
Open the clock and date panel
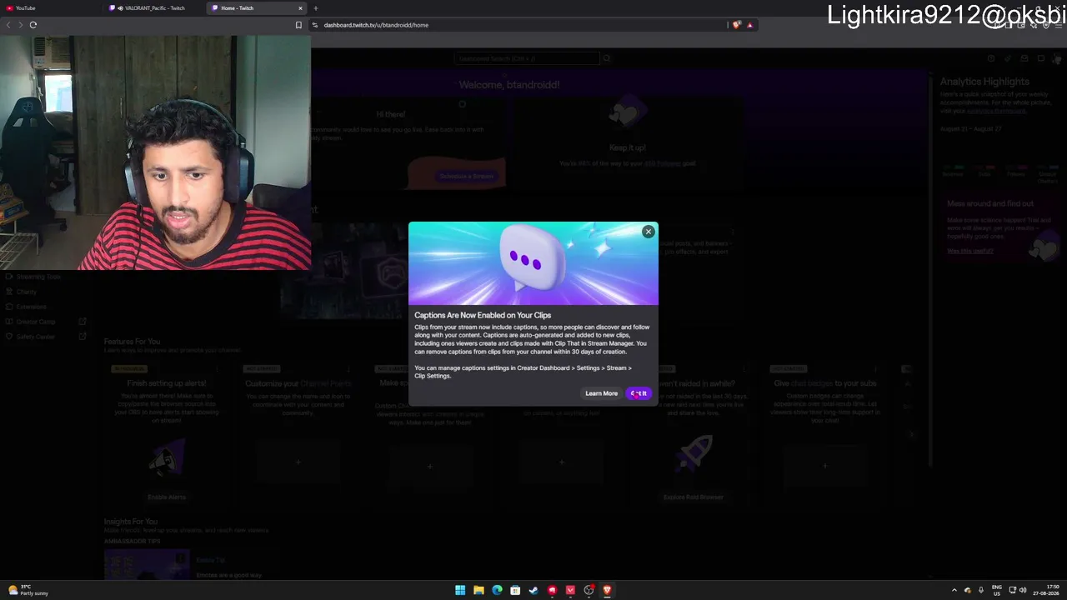click(1046, 590)
